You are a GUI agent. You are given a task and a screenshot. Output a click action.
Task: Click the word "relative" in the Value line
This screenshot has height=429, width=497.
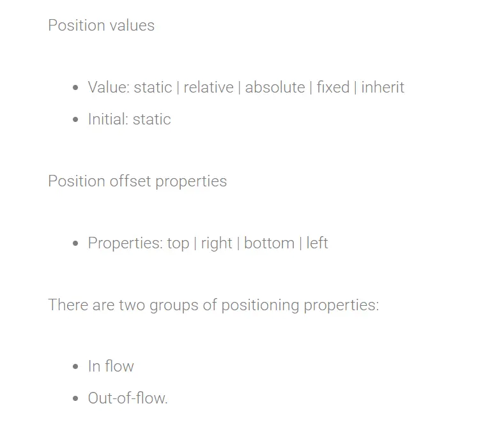(208, 87)
